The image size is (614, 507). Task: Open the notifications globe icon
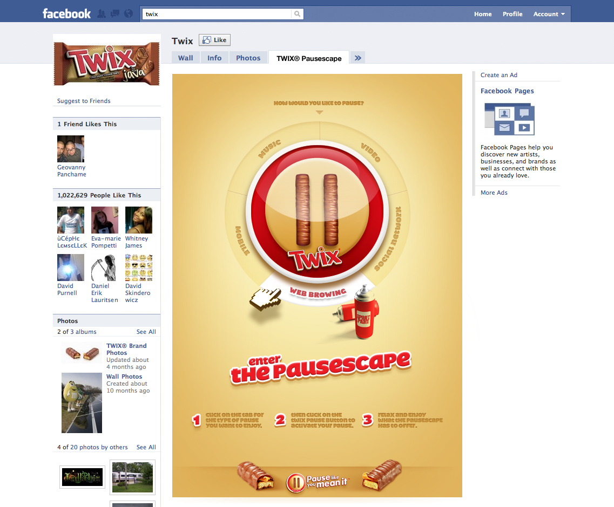tap(129, 13)
